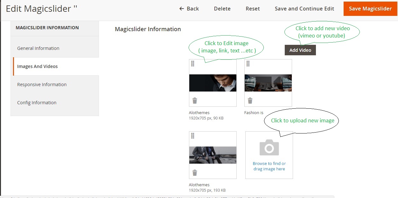The image size is (398, 198).
Task: Remove the 193 KB Alothemes image via trash
Action: point(195,173)
